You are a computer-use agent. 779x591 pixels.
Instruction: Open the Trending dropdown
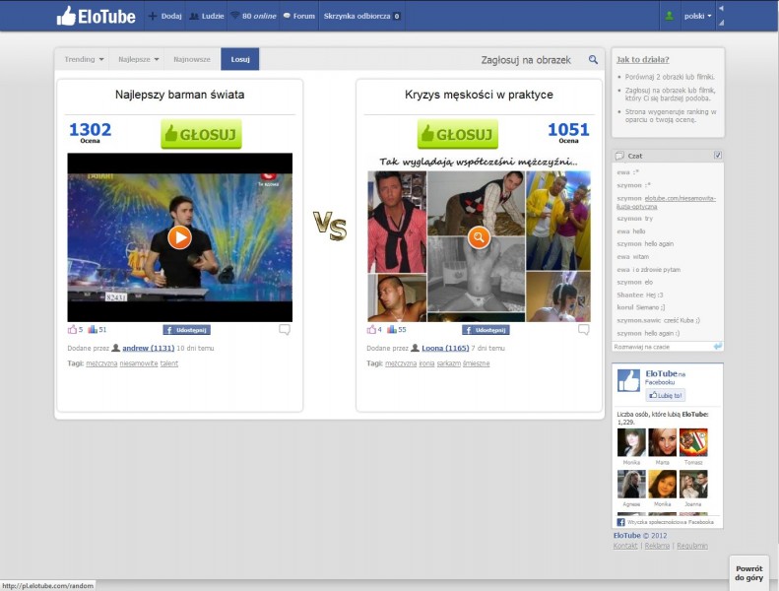pyautogui.click(x=85, y=59)
